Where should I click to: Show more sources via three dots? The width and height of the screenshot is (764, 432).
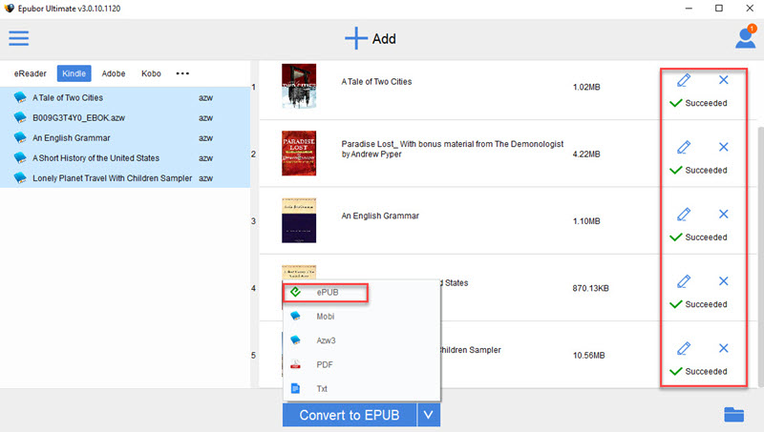(x=182, y=73)
